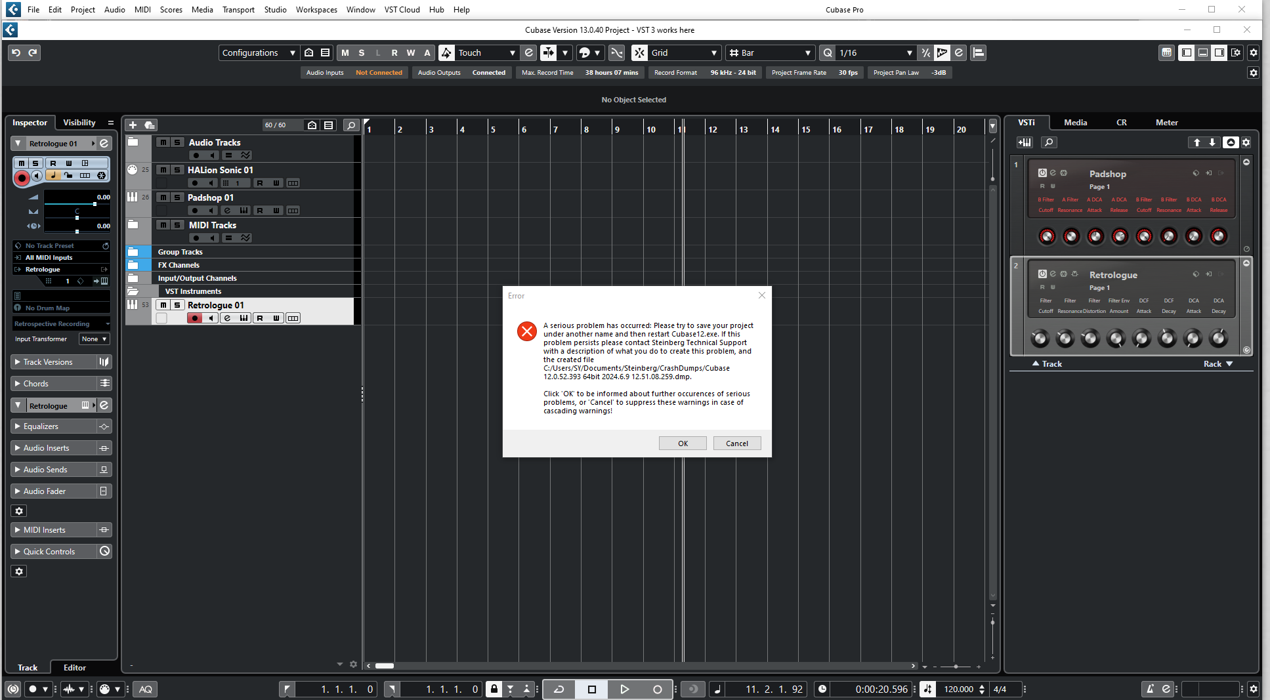Image resolution: width=1270 pixels, height=700 pixels.
Task: Open the track list search magnifier
Action: coord(351,125)
